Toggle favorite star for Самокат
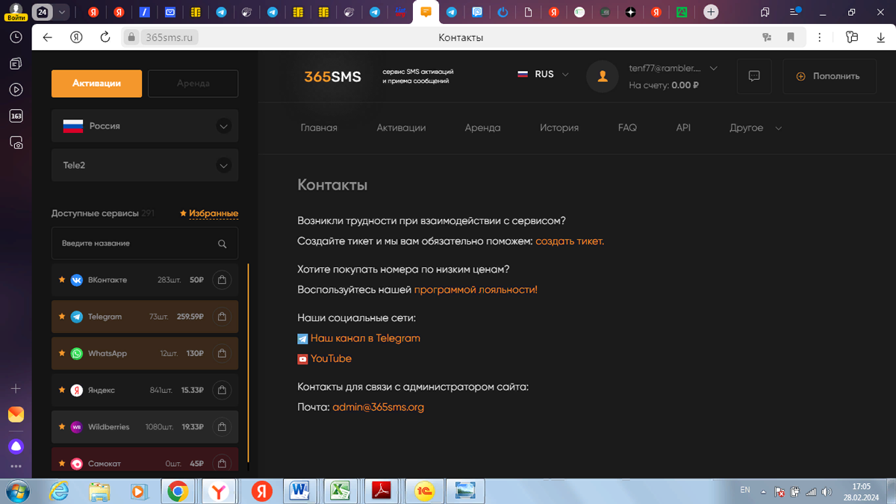 (x=62, y=464)
